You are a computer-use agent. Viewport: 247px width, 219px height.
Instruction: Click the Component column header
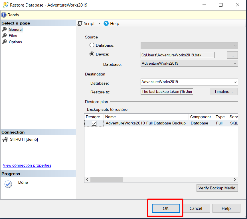point(201,117)
